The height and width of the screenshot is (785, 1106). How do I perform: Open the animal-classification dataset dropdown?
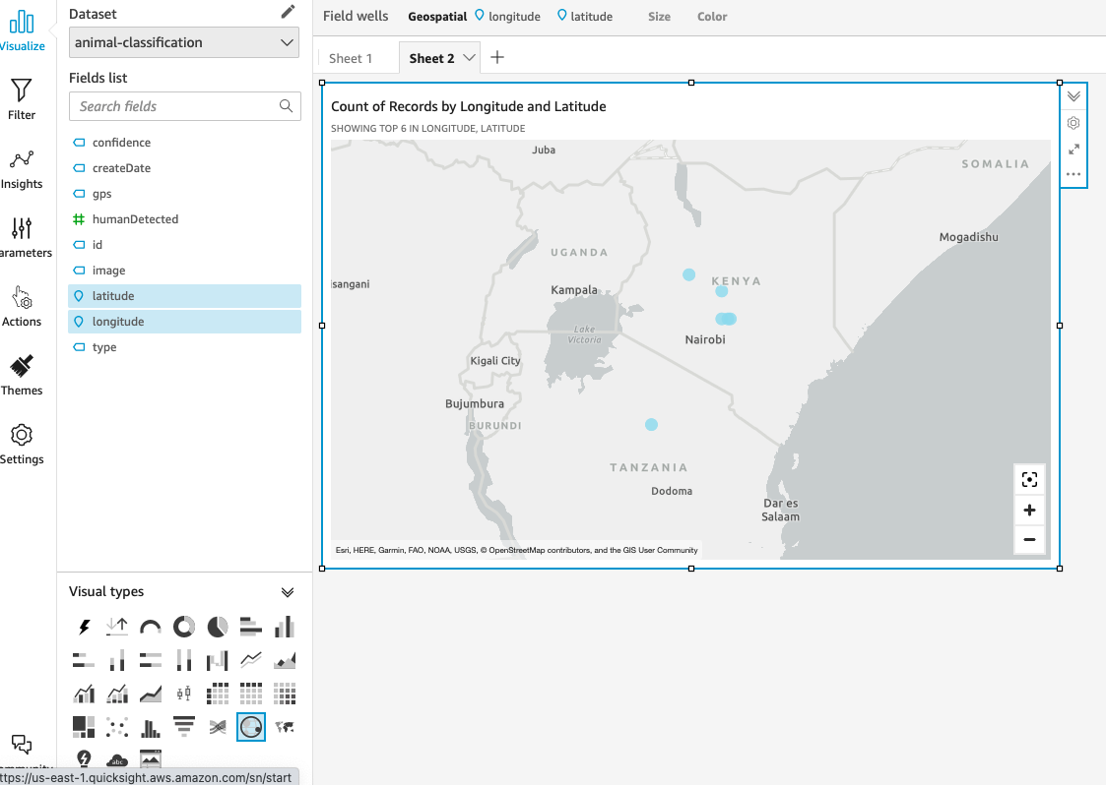click(184, 42)
